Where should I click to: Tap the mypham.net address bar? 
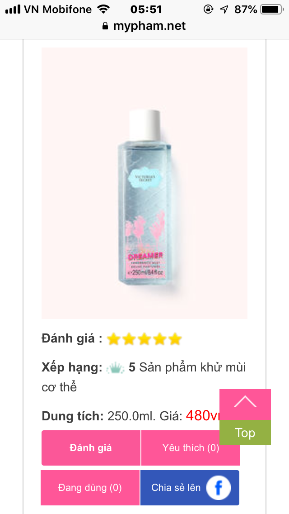pos(144,26)
